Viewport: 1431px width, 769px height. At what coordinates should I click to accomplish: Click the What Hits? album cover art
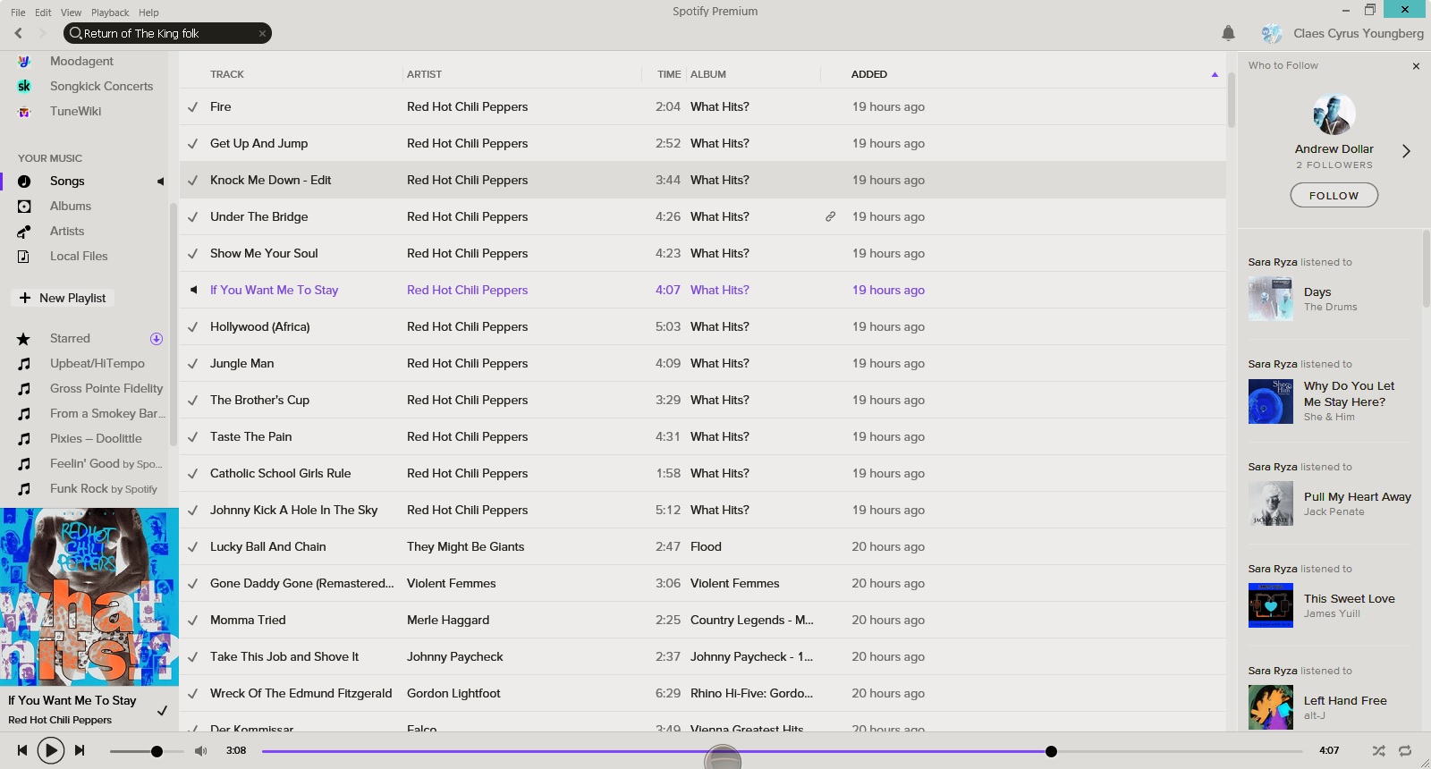pyautogui.click(x=89, y=596)
